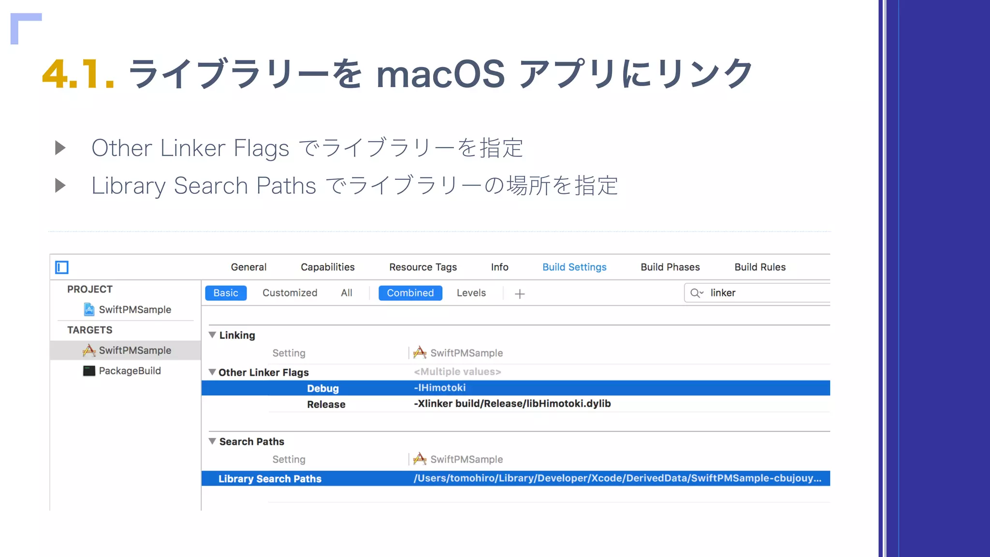The width and height of the screenshot is (990, 557).
Task: Click the add build setting plus icon
Action: [x=520, y=293]
